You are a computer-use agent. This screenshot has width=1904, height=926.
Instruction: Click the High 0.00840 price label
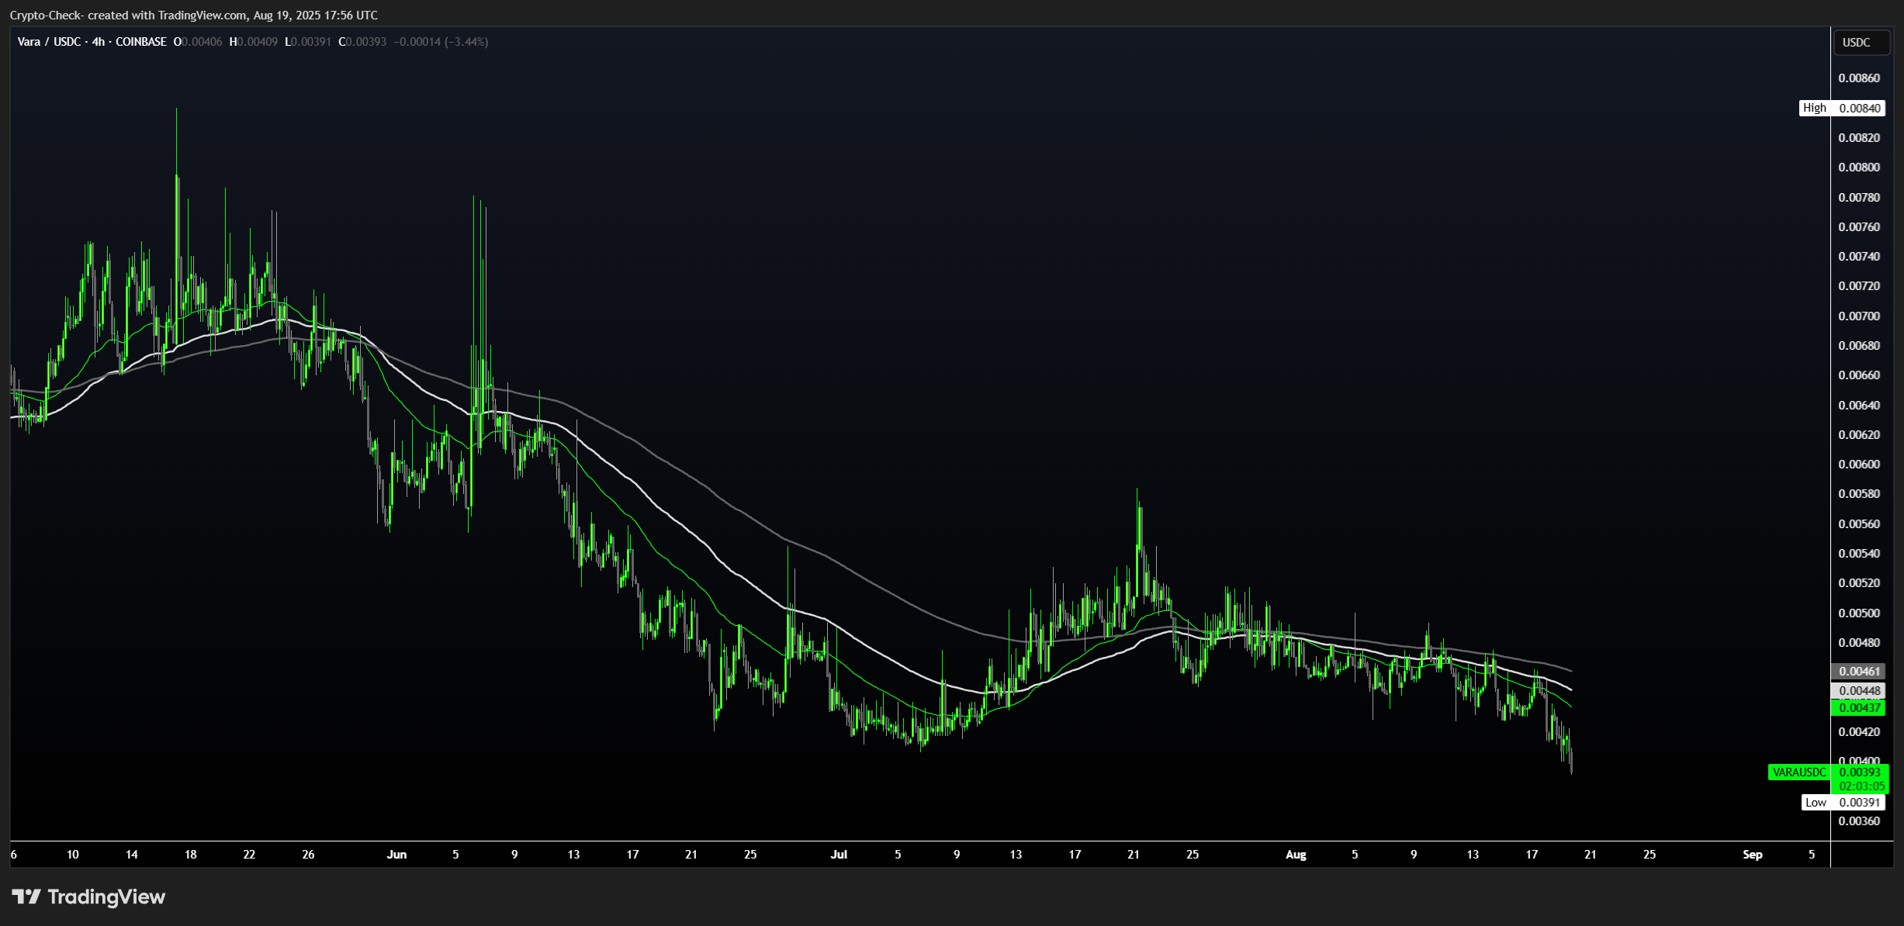[x=1842, y=108]
